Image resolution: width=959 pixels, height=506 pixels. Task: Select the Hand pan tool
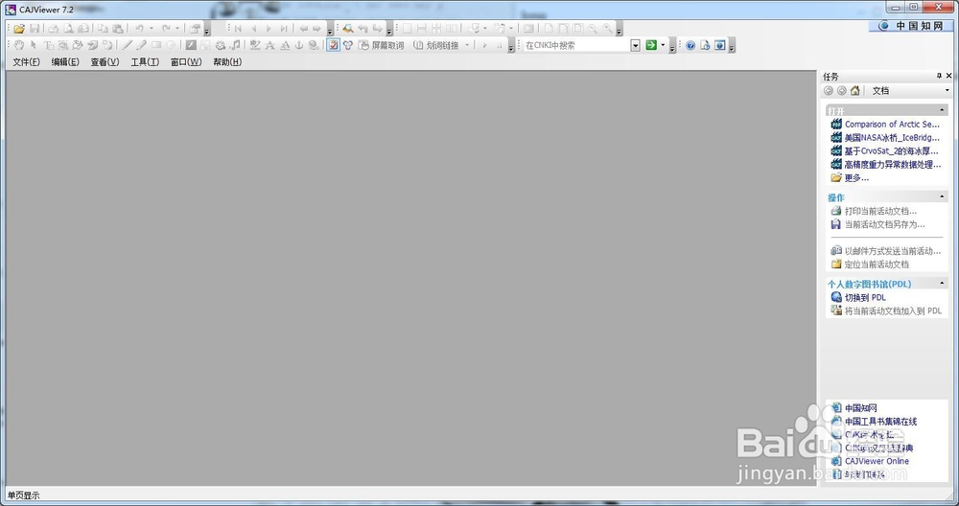pos(19,45)
